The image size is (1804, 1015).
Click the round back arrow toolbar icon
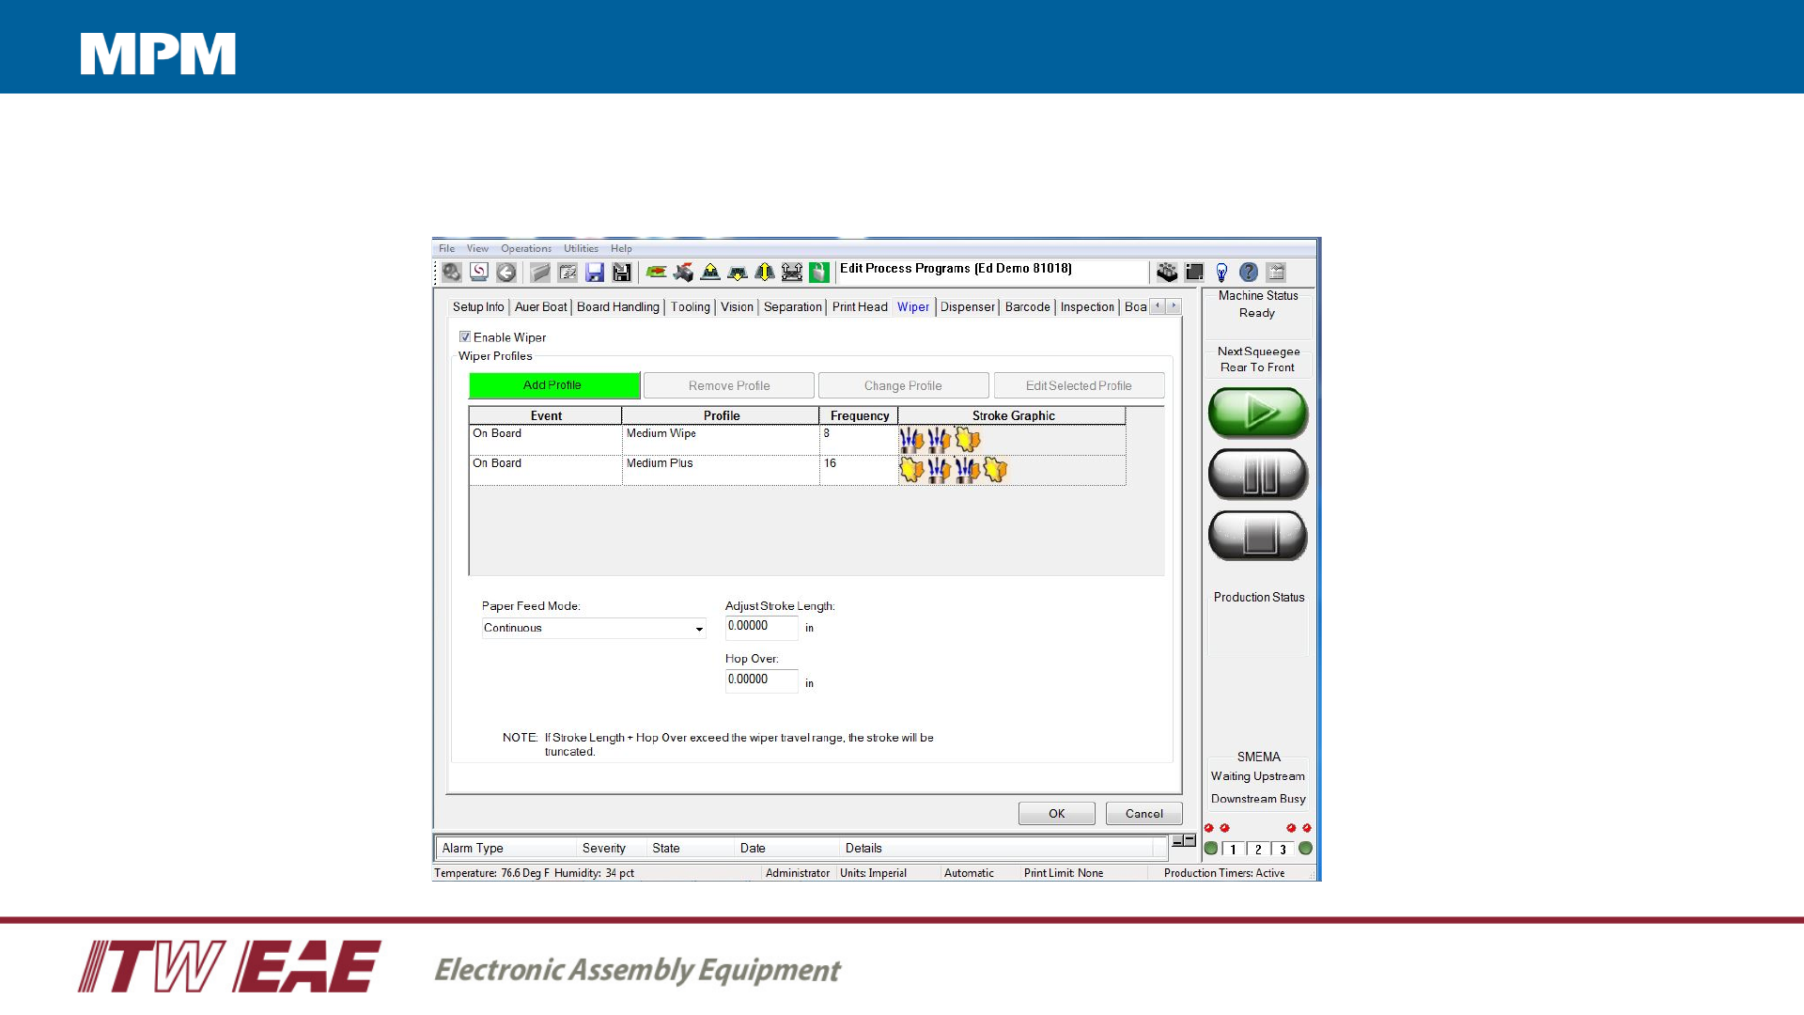[x=506, y=273]
